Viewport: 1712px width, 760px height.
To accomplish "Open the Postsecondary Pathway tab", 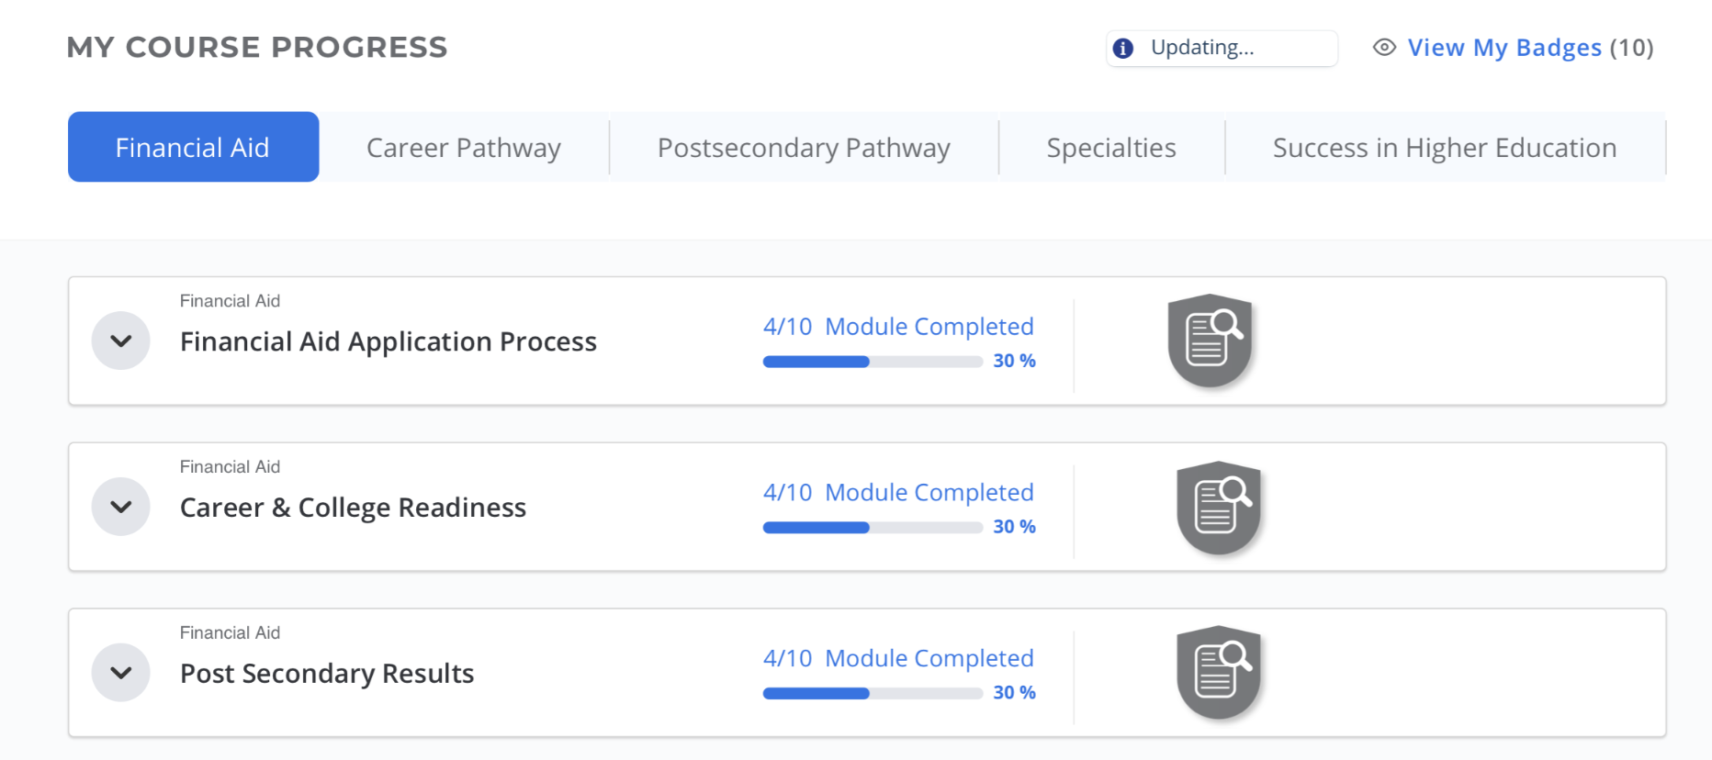I will point(804,147).
